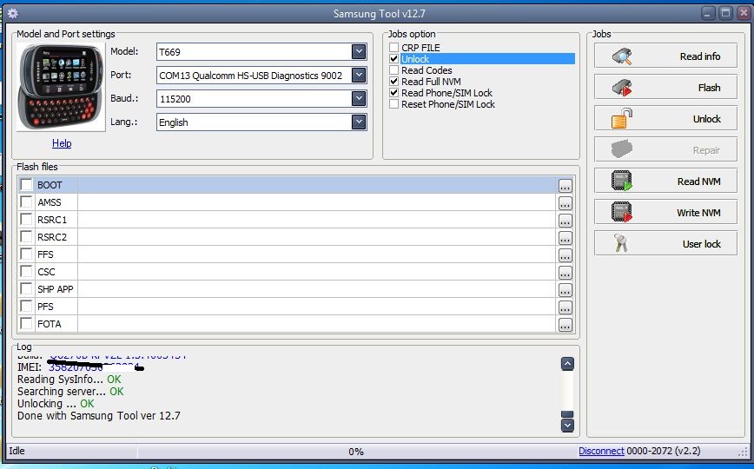Click the 'Searching server... OK' log line
754x469 pixels.
coord(70,392)
